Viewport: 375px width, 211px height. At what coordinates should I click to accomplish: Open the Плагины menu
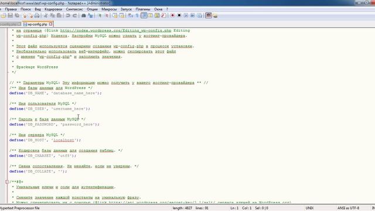[x=143, y=9]
